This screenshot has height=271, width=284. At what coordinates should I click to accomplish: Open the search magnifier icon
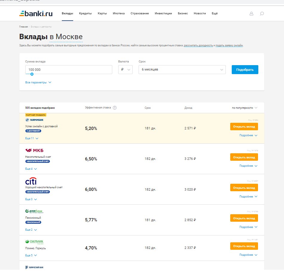[x=262, y=14]
